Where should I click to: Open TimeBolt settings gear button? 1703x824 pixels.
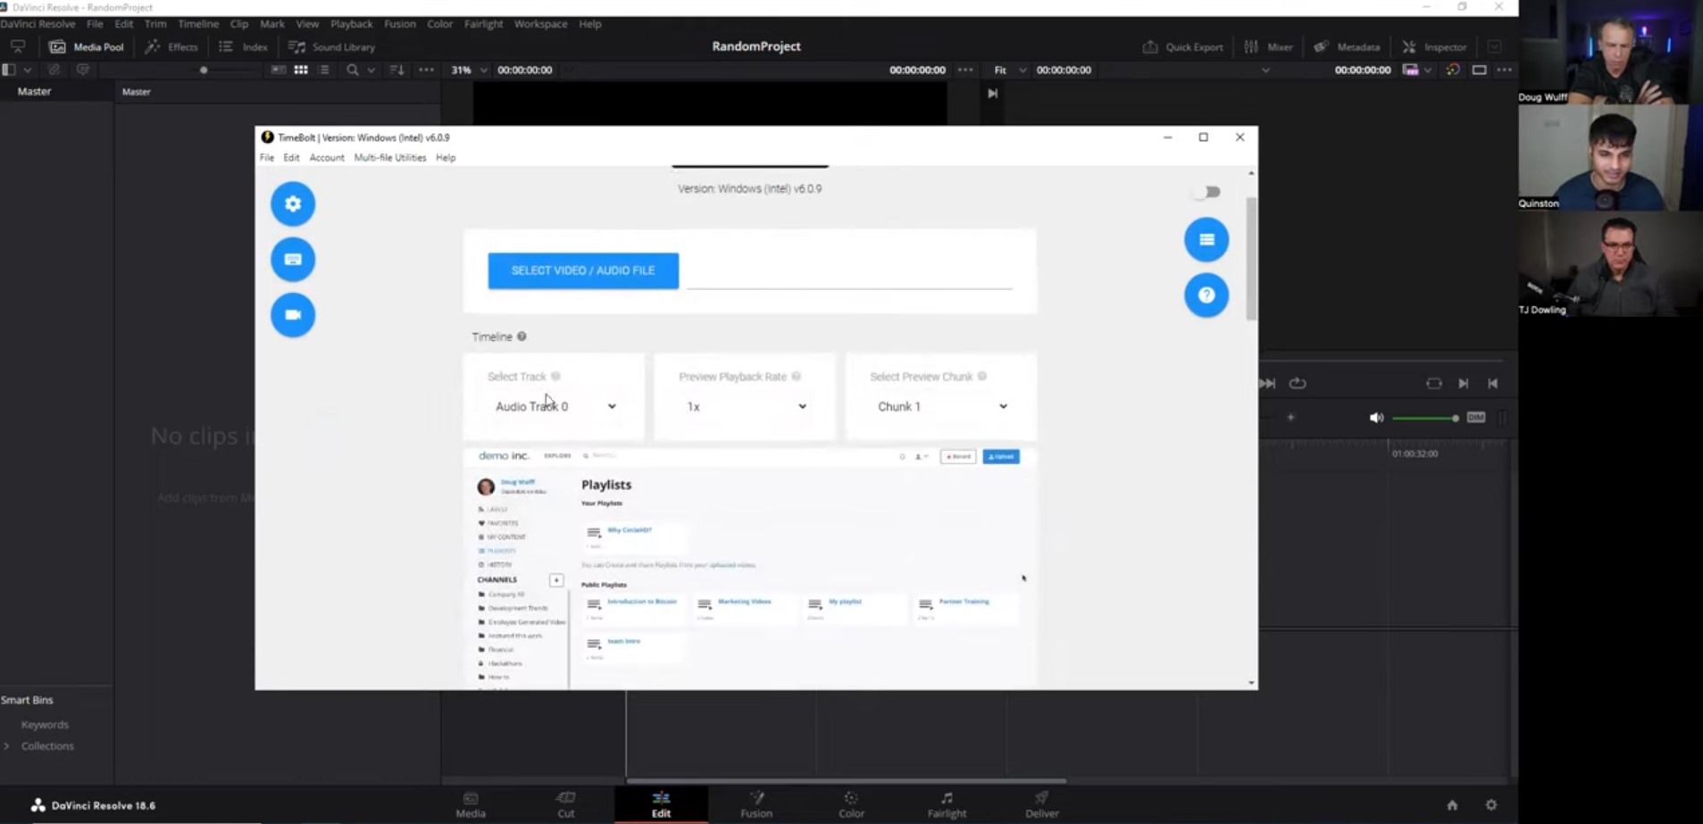[293, 204]
